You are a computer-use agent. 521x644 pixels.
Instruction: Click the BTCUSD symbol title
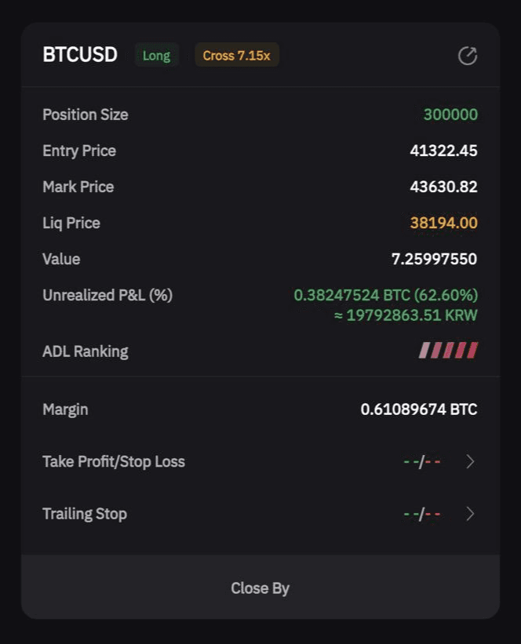[x=80, y=55]
